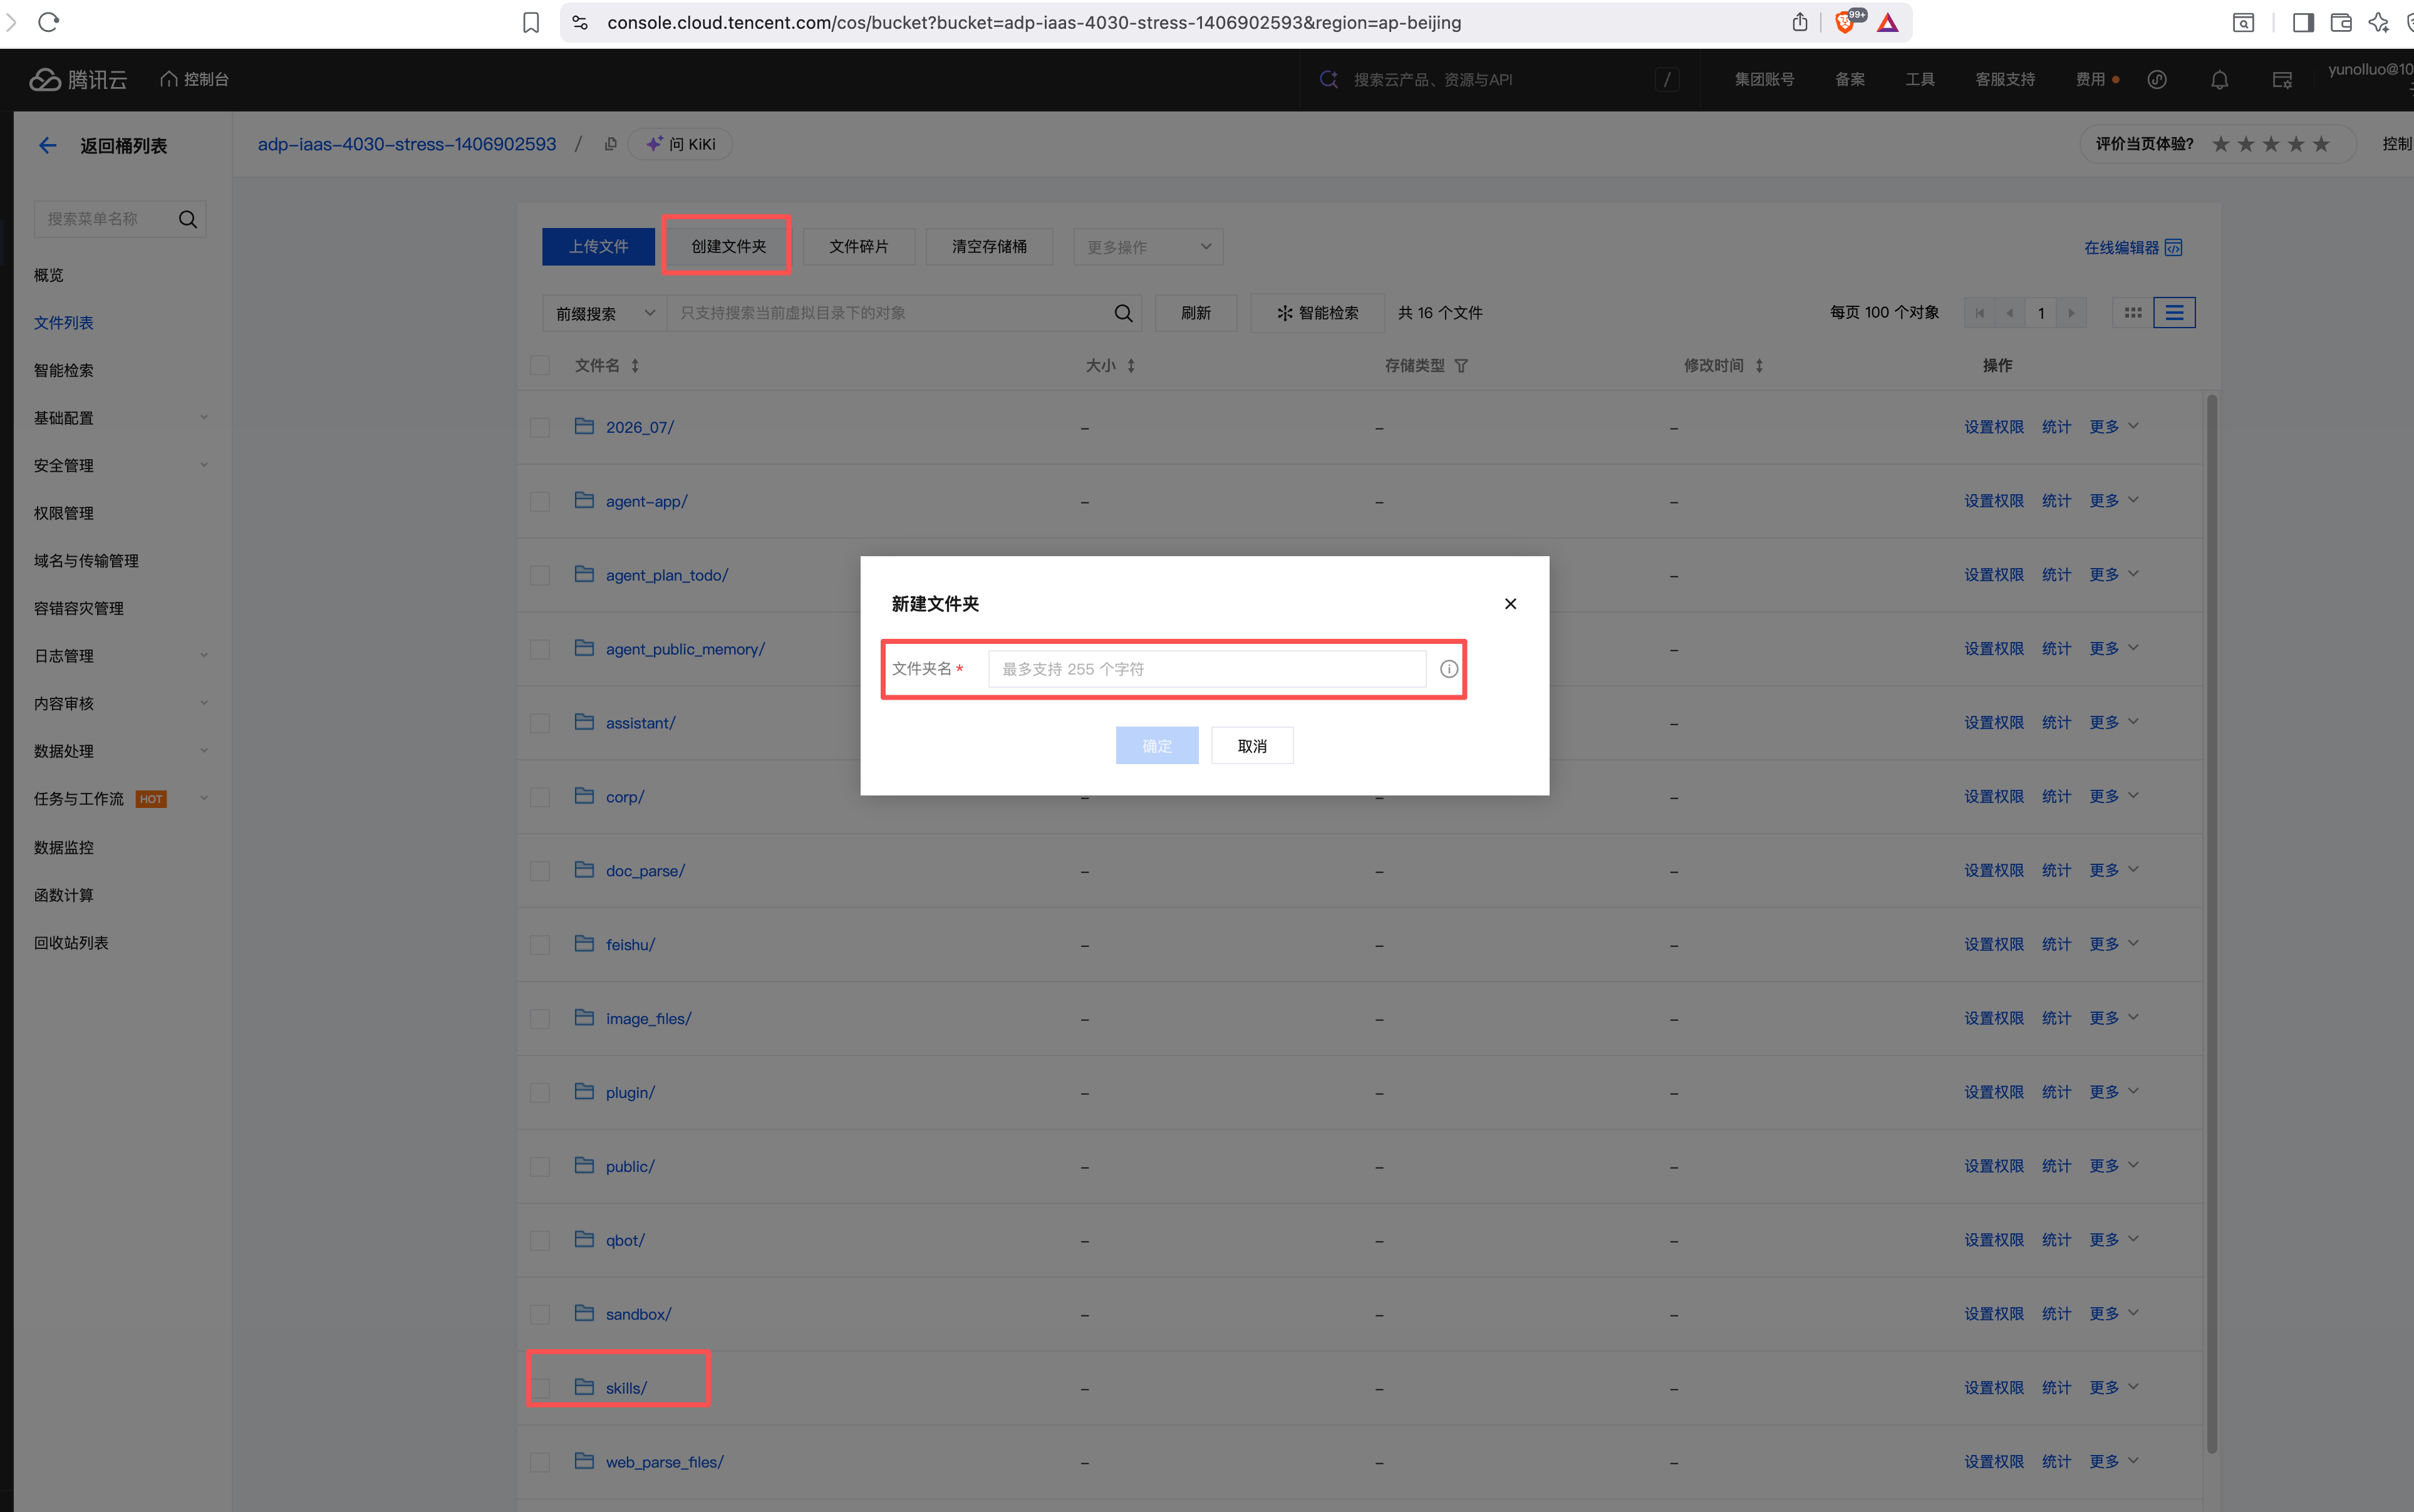Open 权限管理 in the sidebar
Image resolution: width=2414 pixels, height=1512 pixels.
(x=64, y=513)
